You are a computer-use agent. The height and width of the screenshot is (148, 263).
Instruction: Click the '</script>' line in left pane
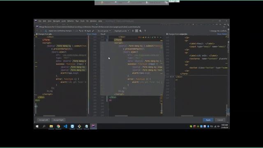[x=47, y=94]
